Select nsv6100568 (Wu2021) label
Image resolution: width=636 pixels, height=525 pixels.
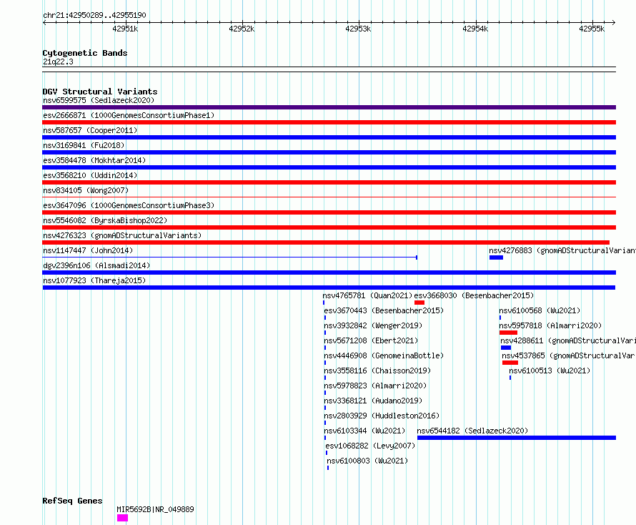tap(540, 310)
